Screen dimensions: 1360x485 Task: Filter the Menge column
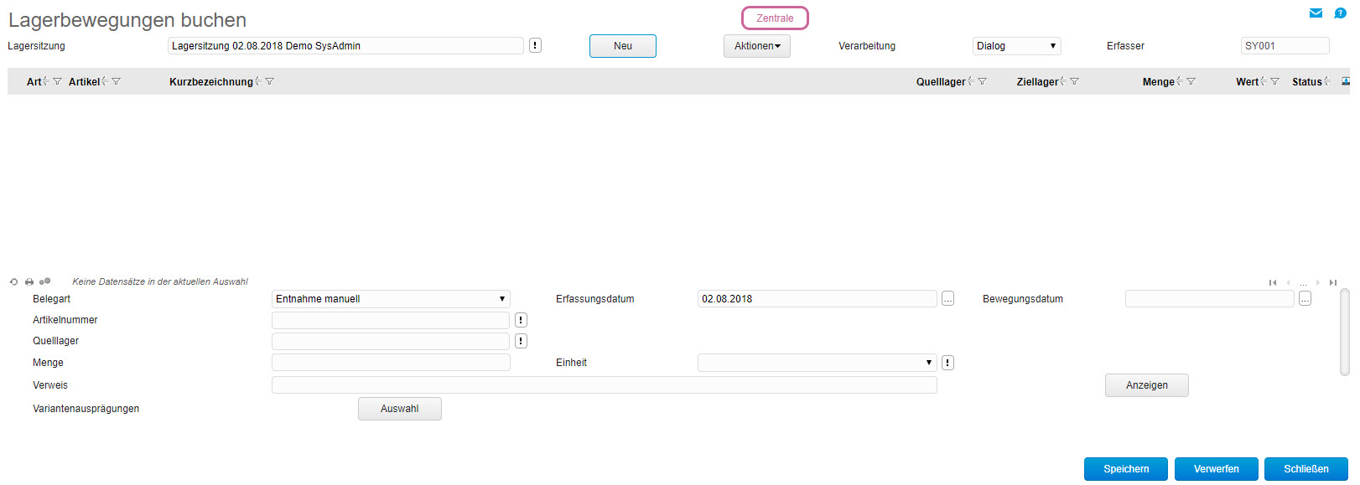[1191, 81]
